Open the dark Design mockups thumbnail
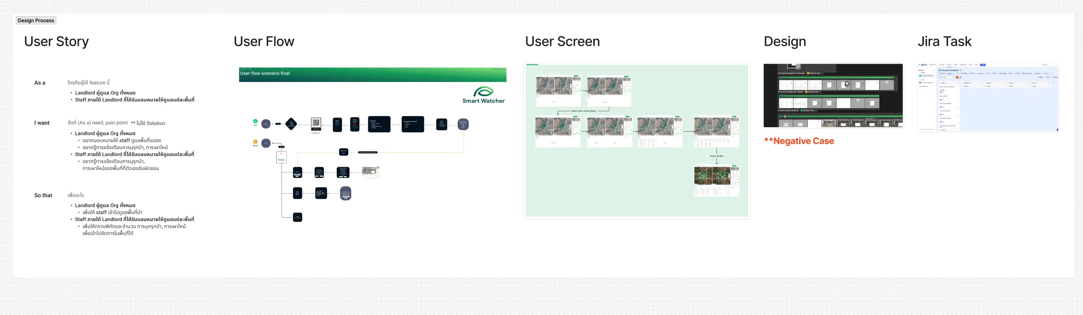1083x315 pixels. click(833, 96)
